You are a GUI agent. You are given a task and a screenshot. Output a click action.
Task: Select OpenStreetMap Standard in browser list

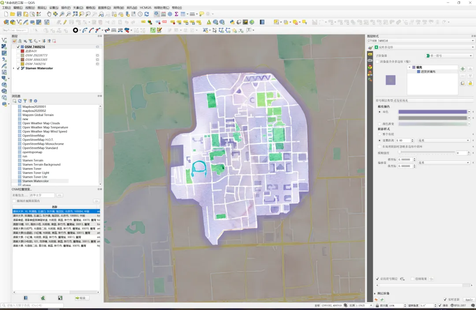click(40, 148)
